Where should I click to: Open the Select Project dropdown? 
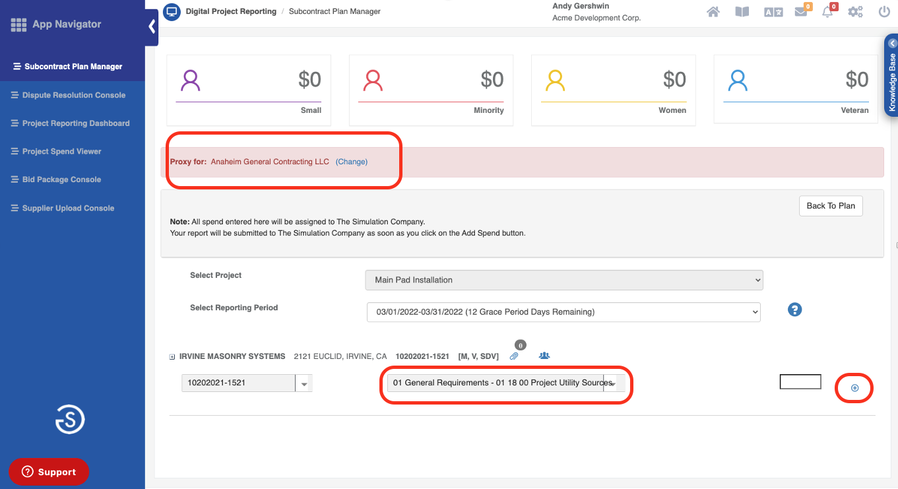click(x=564, y=280)
